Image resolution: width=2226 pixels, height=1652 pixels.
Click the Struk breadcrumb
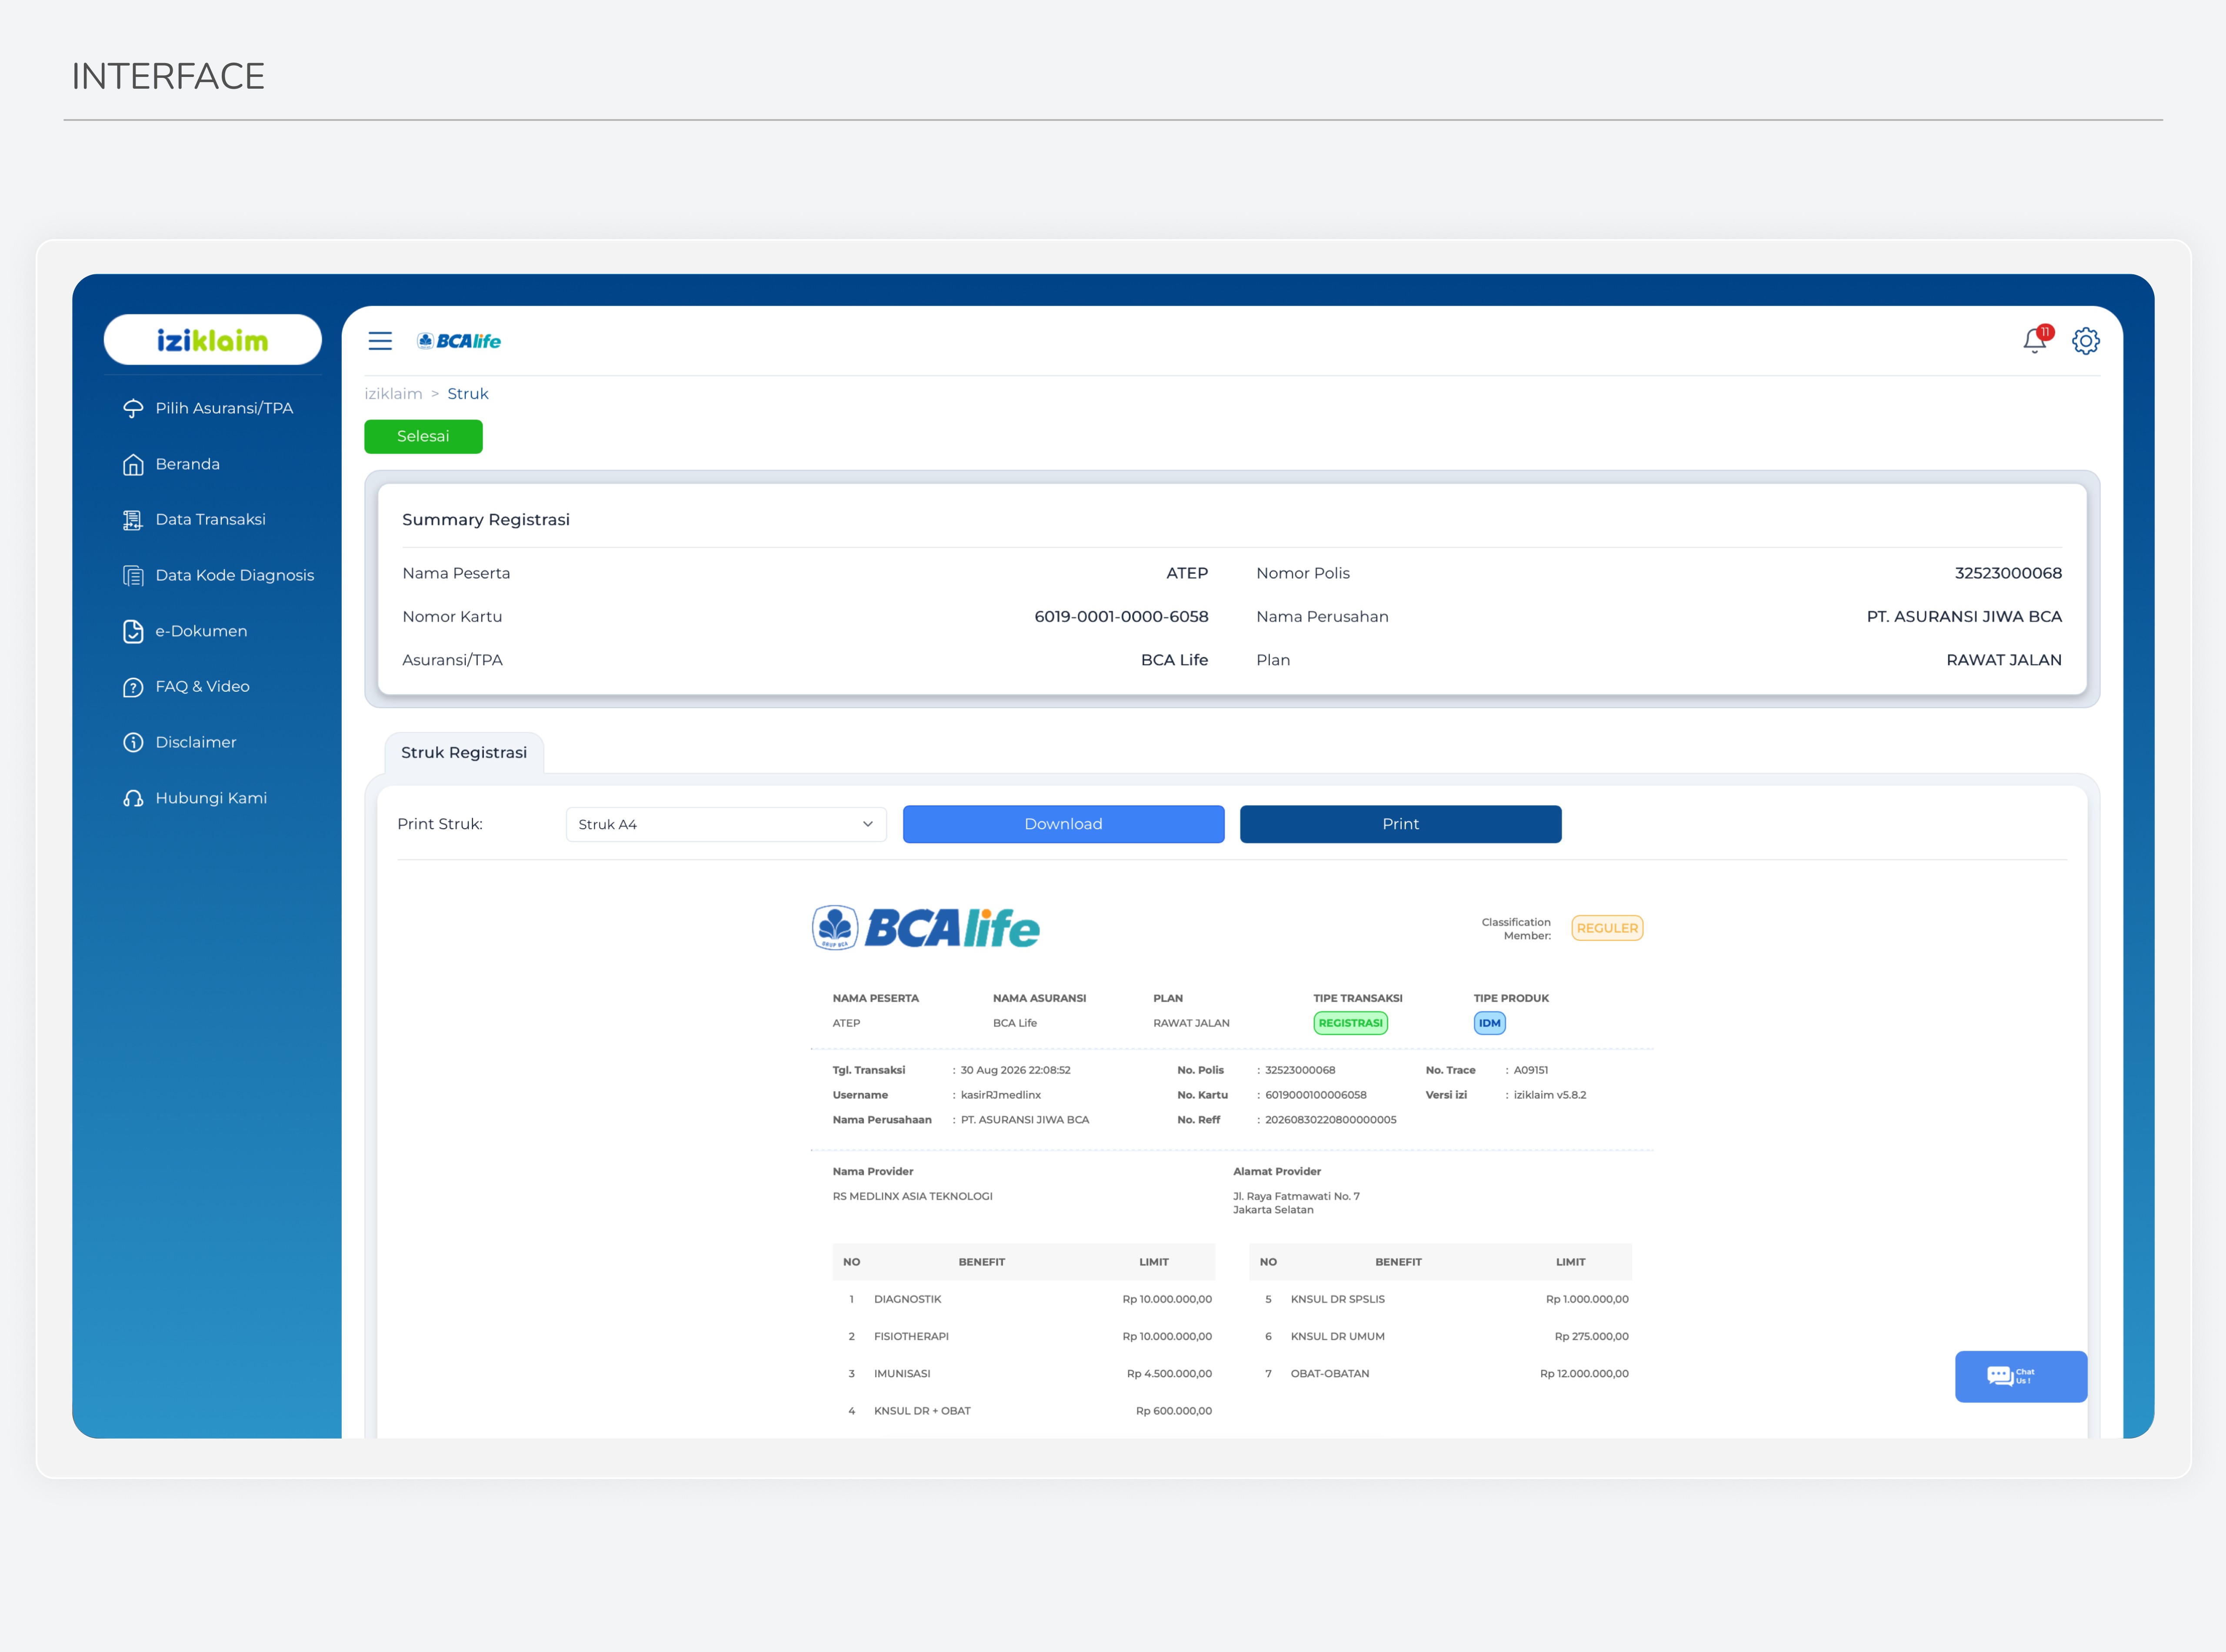click(468, 394)
